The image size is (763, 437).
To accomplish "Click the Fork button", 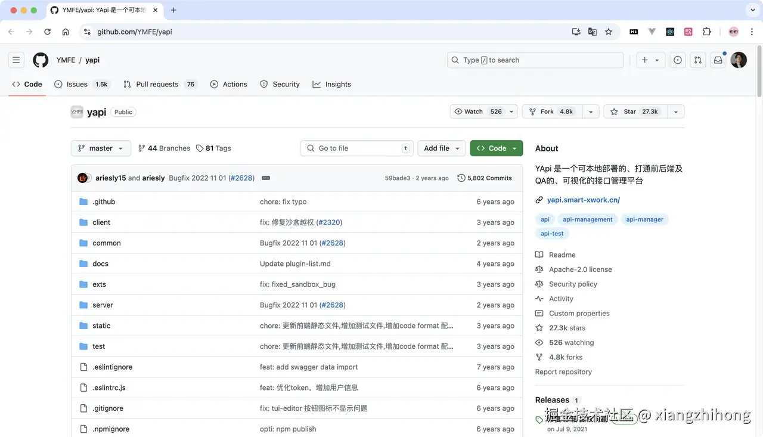I will 551,111.
